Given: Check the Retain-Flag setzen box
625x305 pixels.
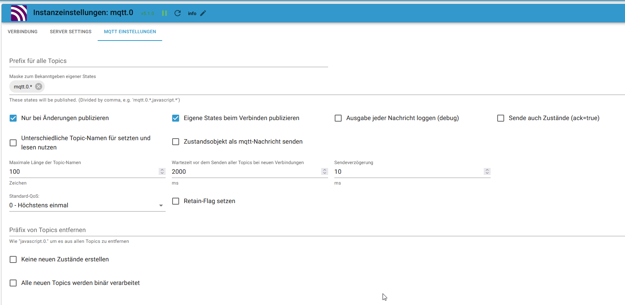Looking at the screenshot, I should (x=176, y=201).
